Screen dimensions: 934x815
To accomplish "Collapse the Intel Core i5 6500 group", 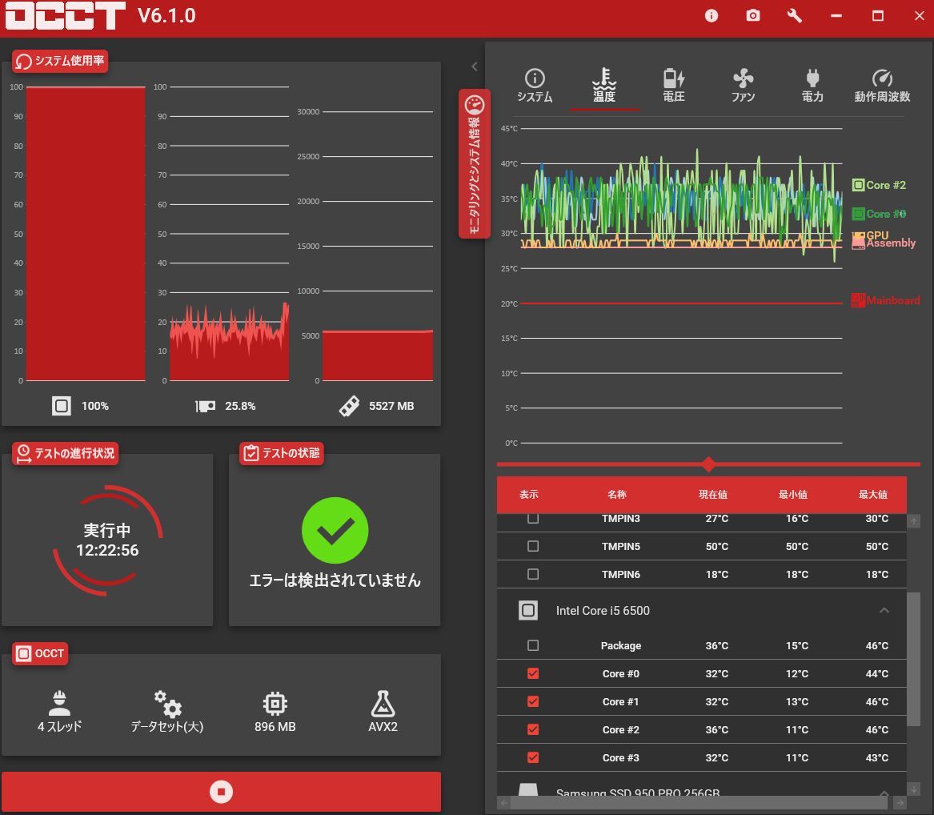I will pos(884,610).
